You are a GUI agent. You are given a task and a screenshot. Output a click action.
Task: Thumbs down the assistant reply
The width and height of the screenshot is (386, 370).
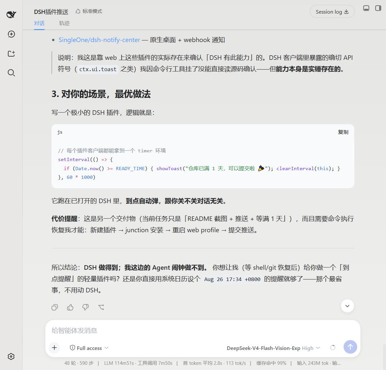click(85, 307)
